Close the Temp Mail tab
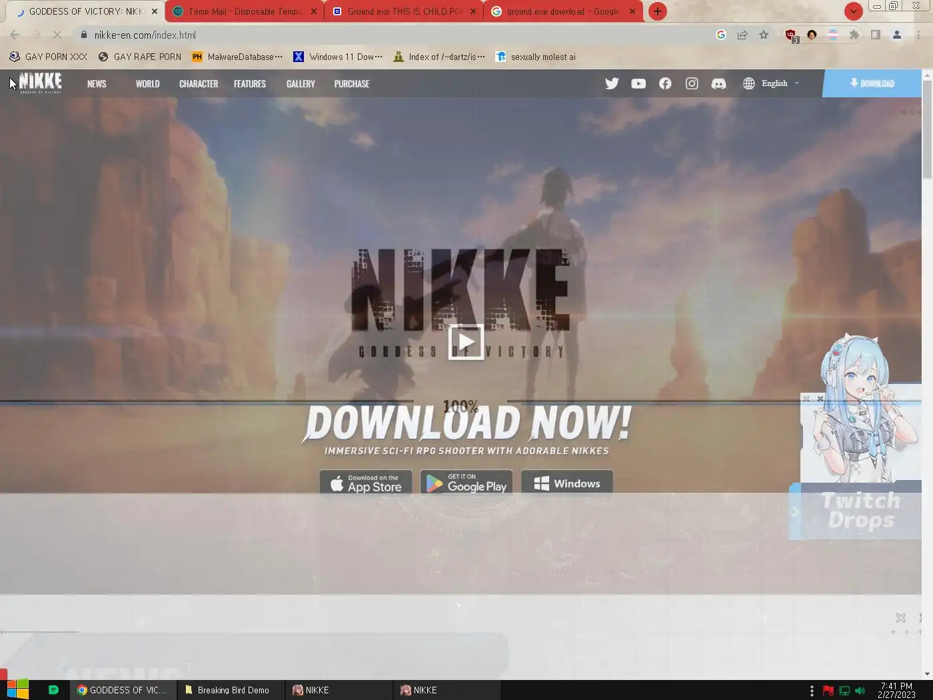The image size is (933, 700). point(314,11)
